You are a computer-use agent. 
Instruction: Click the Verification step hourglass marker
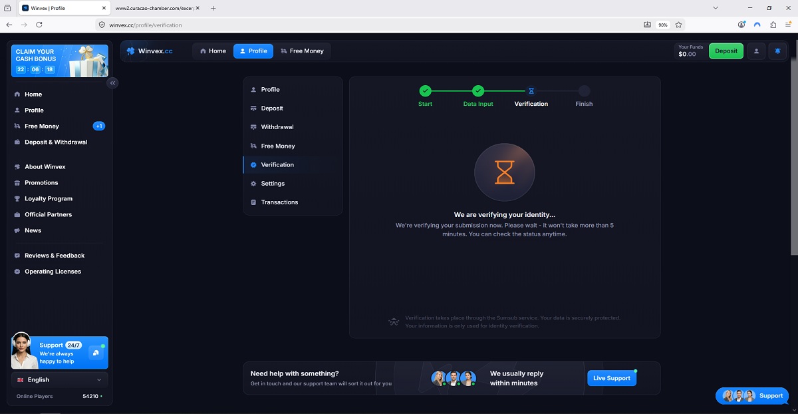[531, 91]
